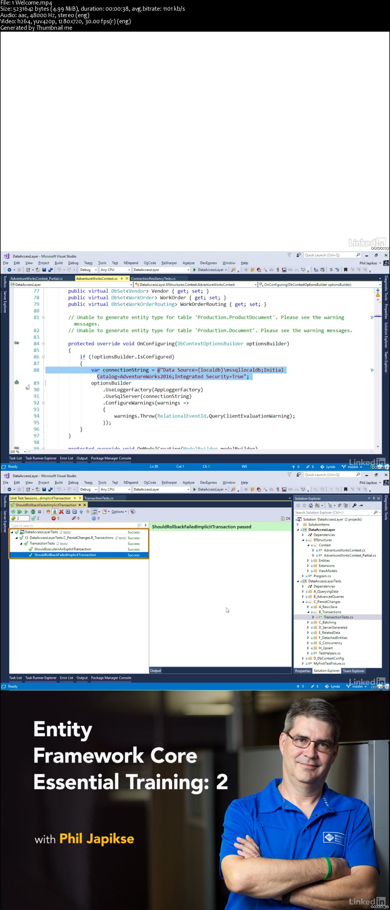Click Quick Launch search field in code editor window
The image size is (390, 910).
(x=332, y=255)
